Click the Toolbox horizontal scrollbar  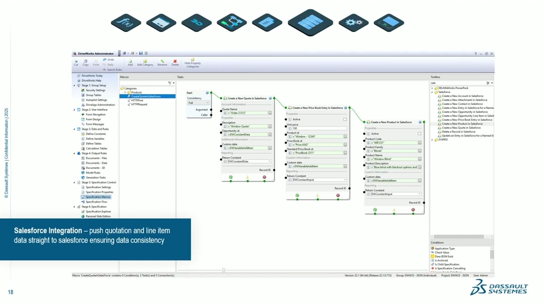coord(458,237)
